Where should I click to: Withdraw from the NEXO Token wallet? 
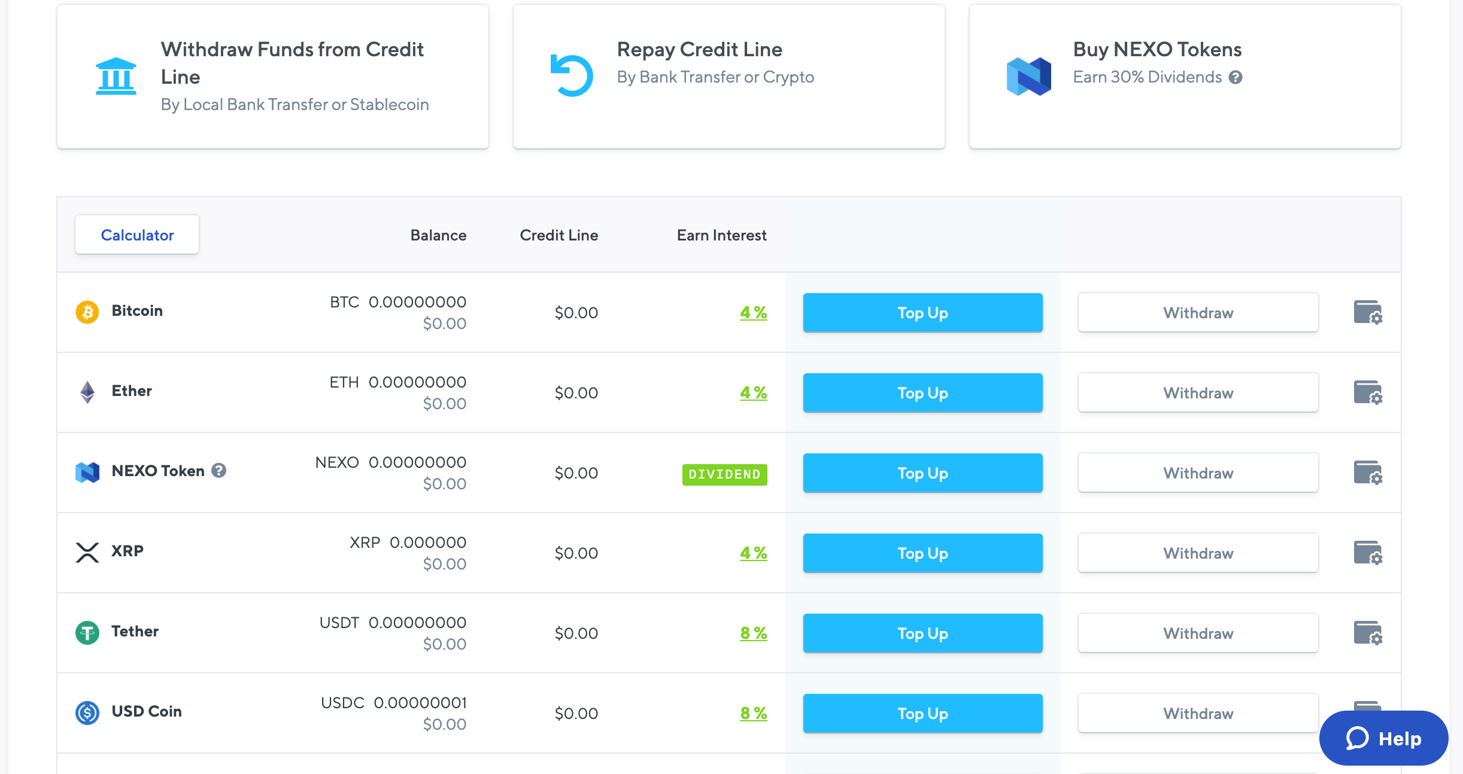(x=1198, y=473)
